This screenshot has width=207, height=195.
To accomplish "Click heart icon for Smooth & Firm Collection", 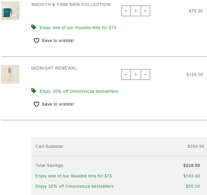I will coord(36,40).
